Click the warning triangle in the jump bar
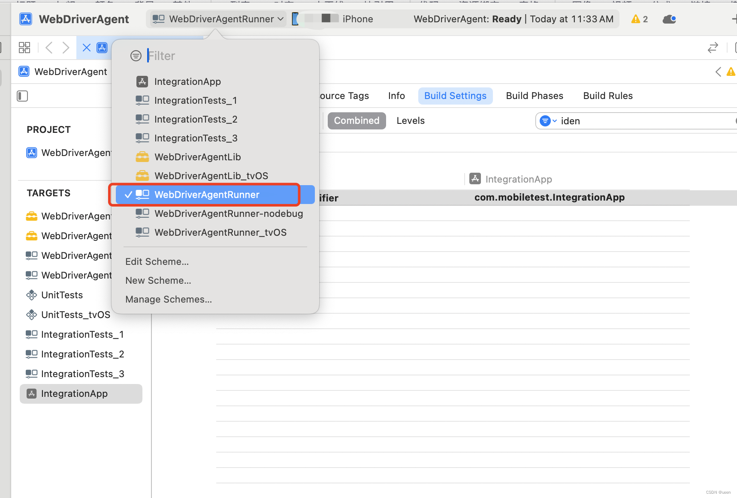The height and width of the screenshot is (498, 737). click(x=731, y=72)
